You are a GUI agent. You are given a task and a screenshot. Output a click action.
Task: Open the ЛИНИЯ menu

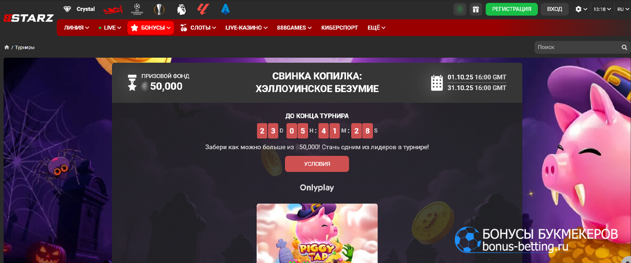76,27
